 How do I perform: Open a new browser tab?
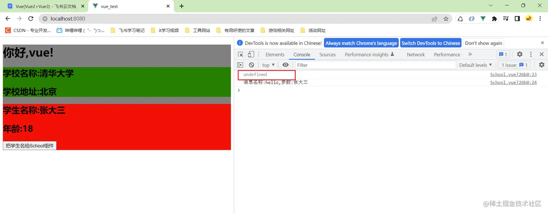(182, 6)
